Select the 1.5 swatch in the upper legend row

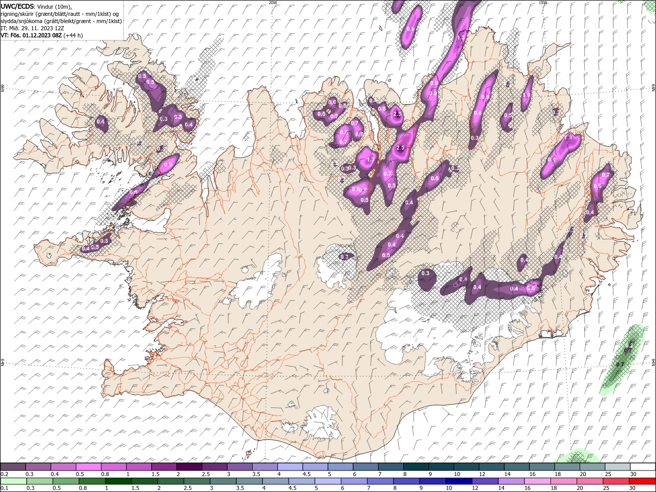164,467
